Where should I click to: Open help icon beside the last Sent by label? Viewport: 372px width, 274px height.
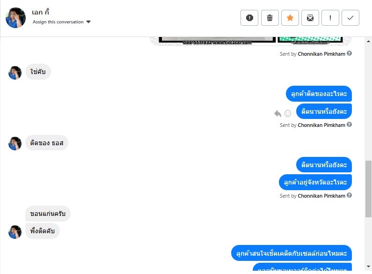coord(349,195)
